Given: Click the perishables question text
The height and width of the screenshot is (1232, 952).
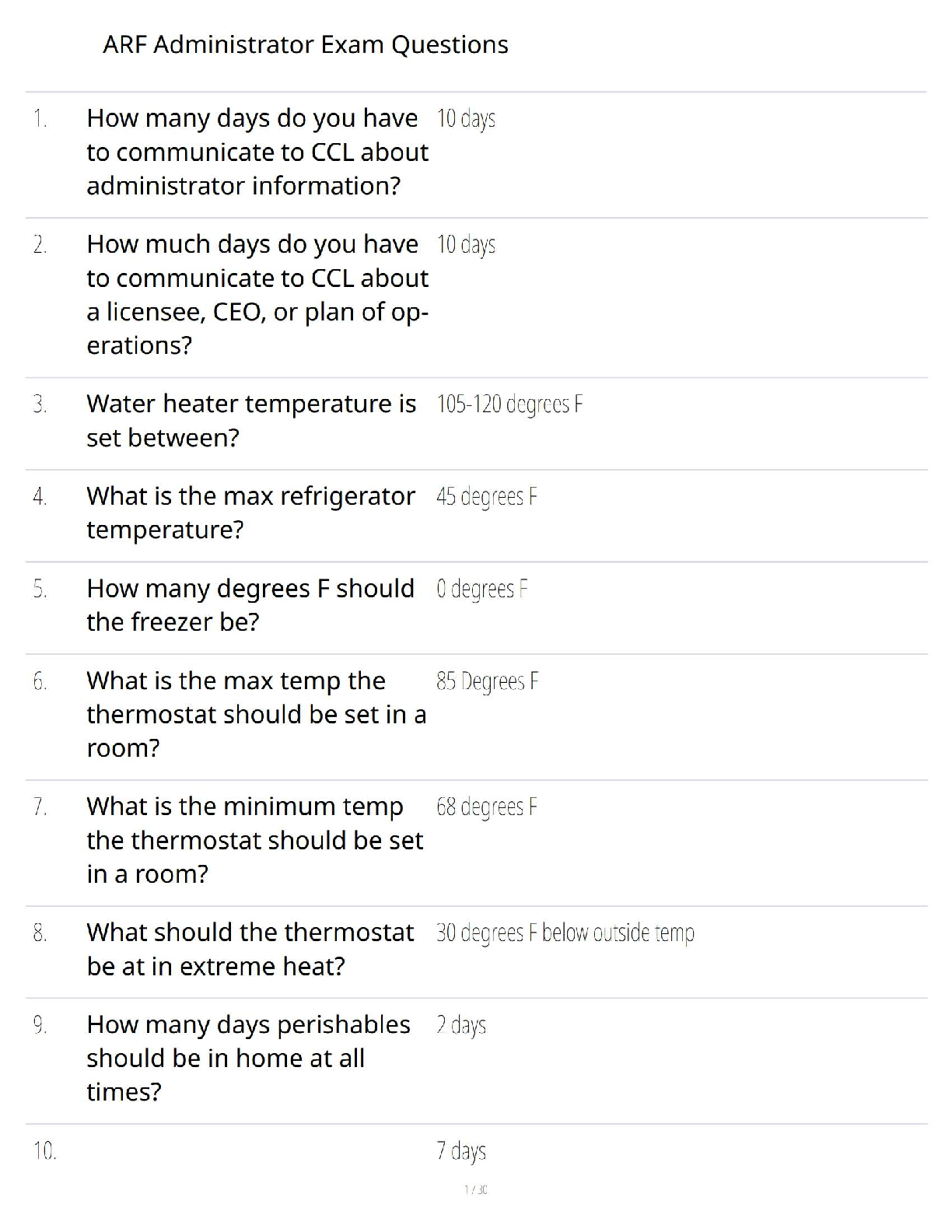Looking at the screenshot, I should click(248, 1057).
